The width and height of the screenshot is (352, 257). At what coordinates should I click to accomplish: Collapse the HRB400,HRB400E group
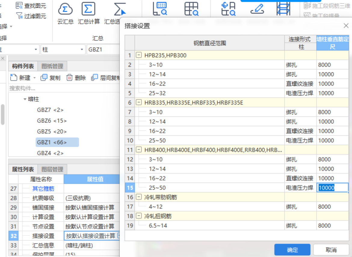pyautogui.click(x=139, y=150)
